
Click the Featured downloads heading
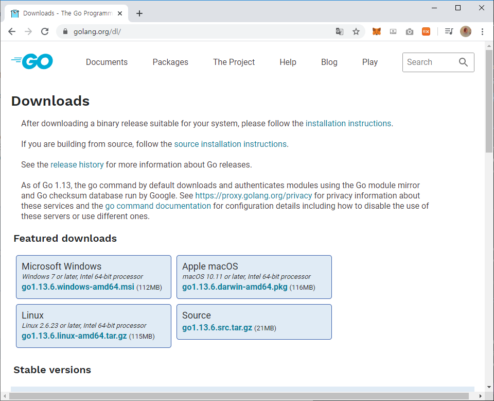click(65, 238)
